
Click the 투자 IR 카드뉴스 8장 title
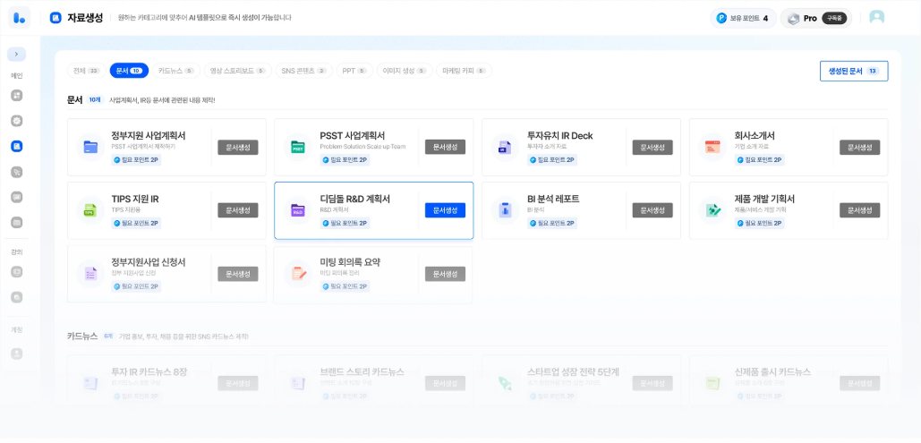pyautogui.click(x=149, y=372)
